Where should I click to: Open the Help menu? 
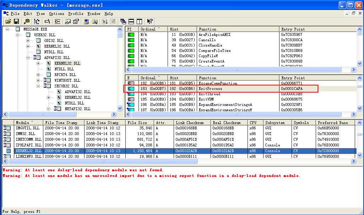click(x=109, y=14)
